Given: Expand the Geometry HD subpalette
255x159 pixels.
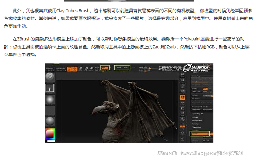Looking at the screenshot, I should tap(197, 114).
